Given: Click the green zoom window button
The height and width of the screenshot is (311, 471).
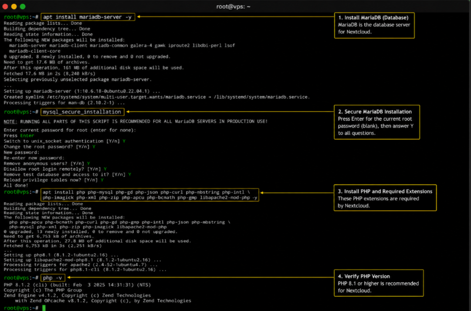Looking at the screenshot, I should (x=23, y=6).
